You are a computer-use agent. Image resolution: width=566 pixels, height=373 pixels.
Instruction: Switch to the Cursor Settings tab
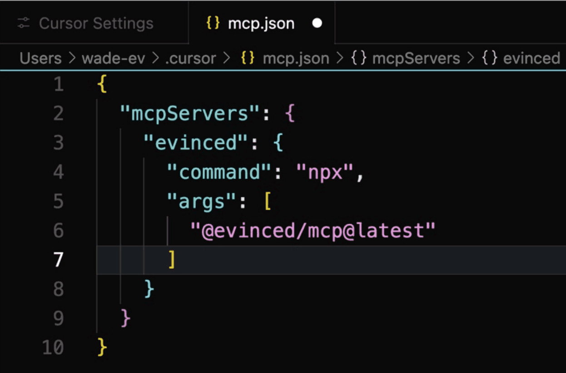[96, 23]
